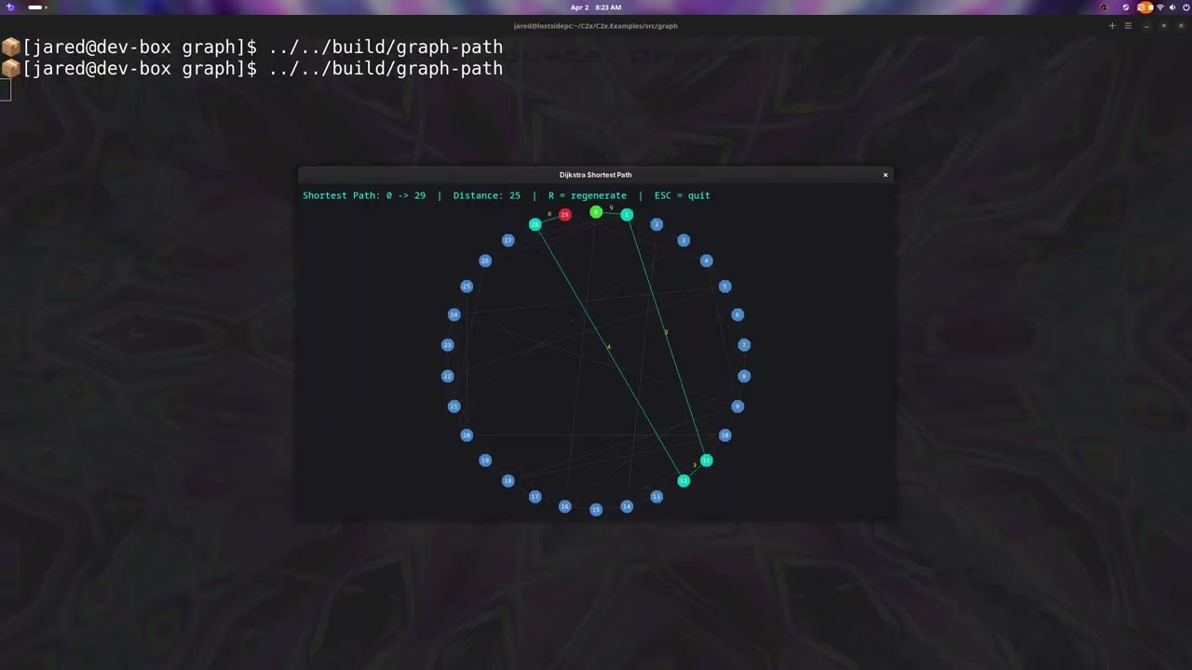
Task: Open the clock showing Apr 2 8:23 AM
Action: click(596, 7)
